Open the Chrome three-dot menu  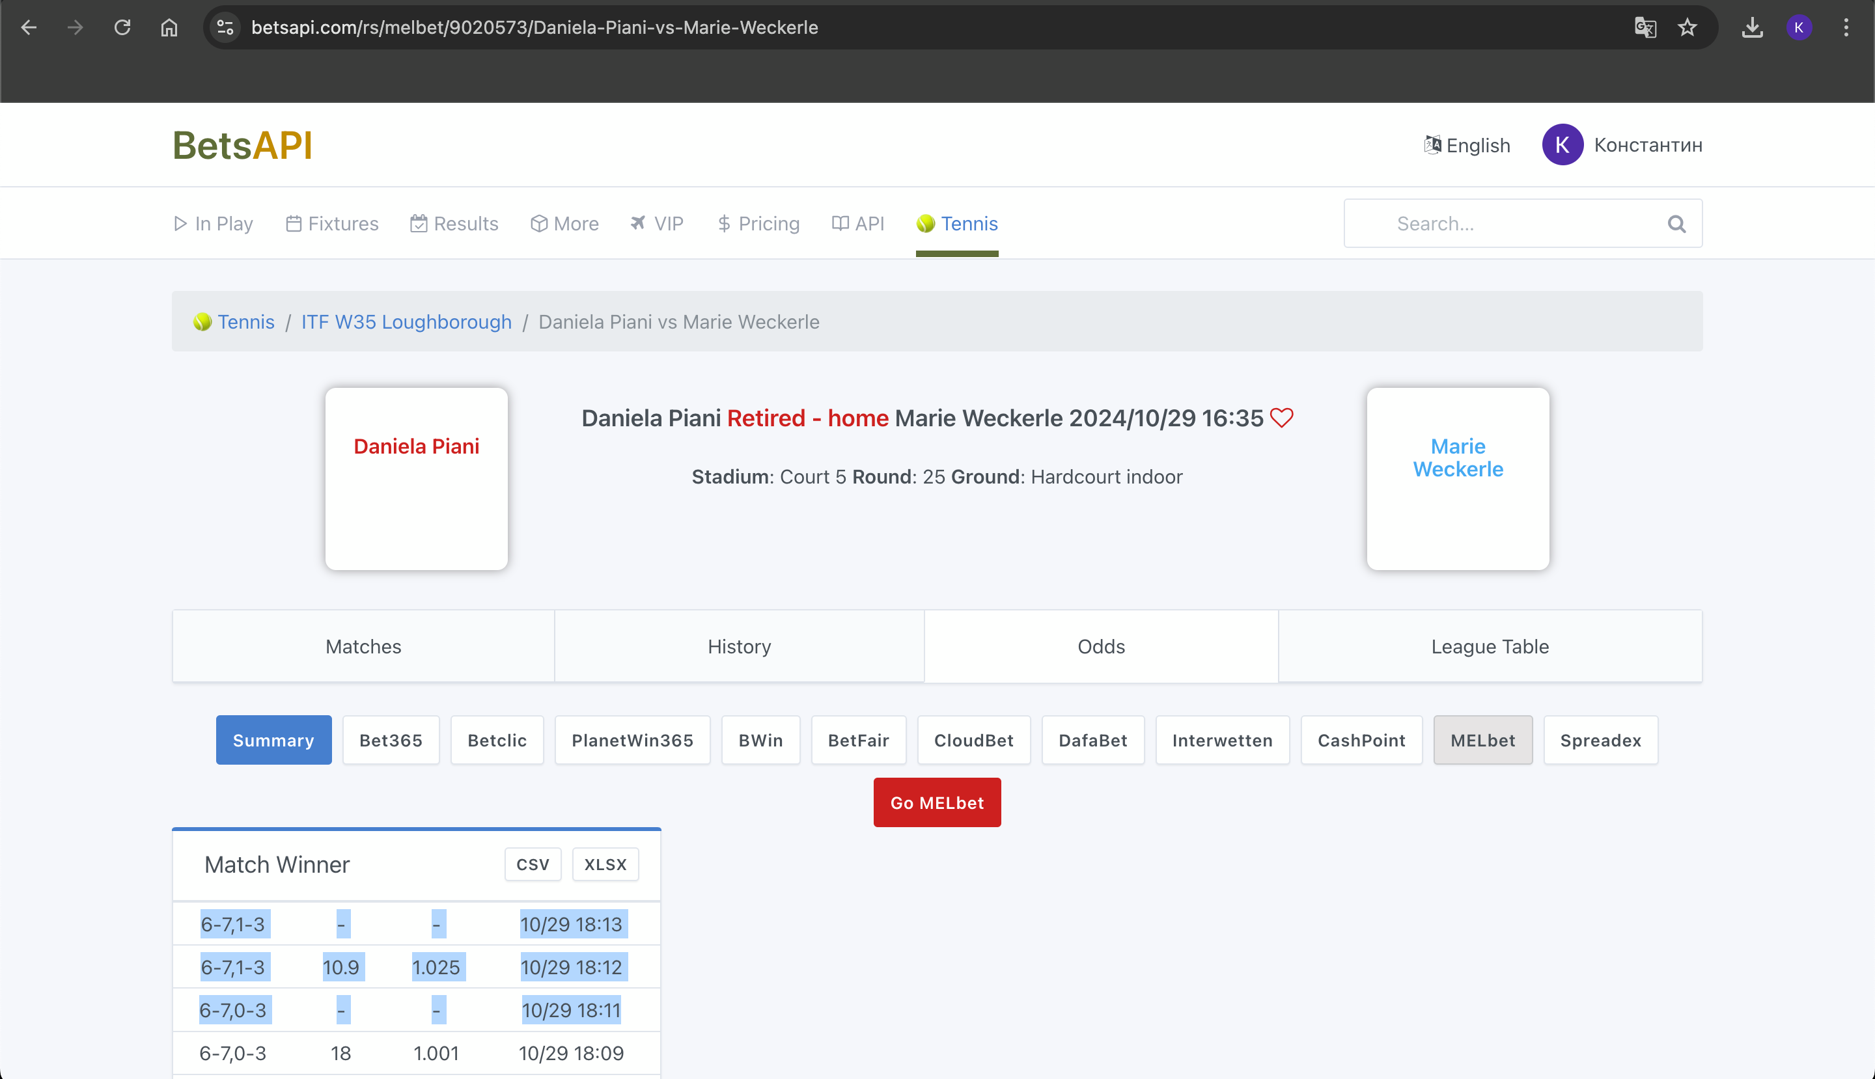point(1846,27)
